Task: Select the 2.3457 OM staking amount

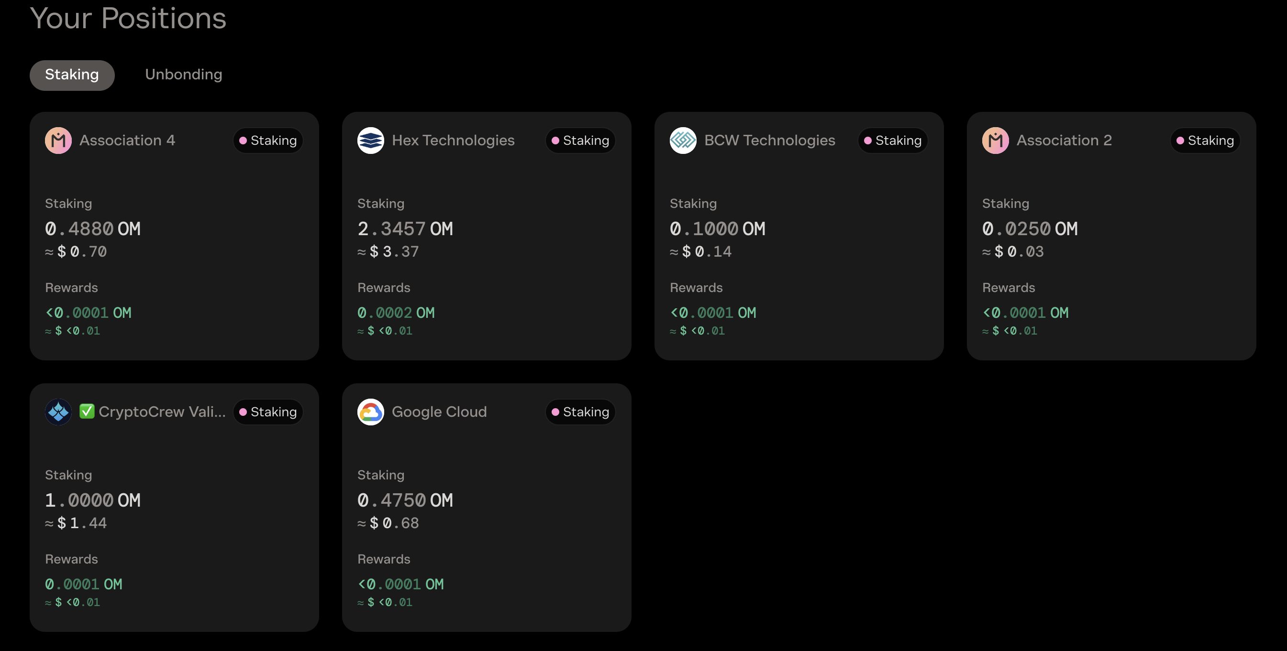Action: 405,228
